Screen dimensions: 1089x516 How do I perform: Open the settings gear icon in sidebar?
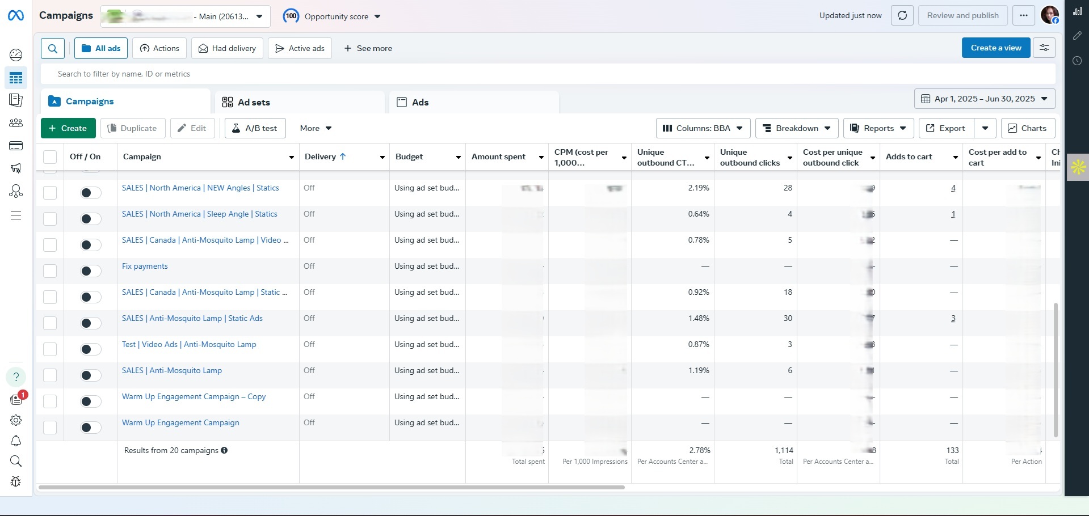pyautogui.click(x=16, y=420)
